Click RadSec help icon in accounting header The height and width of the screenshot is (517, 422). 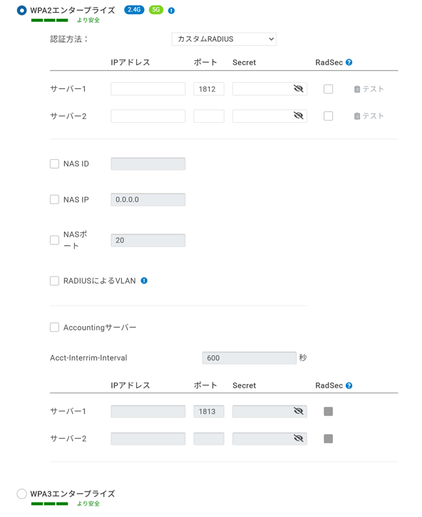point(349,386)
